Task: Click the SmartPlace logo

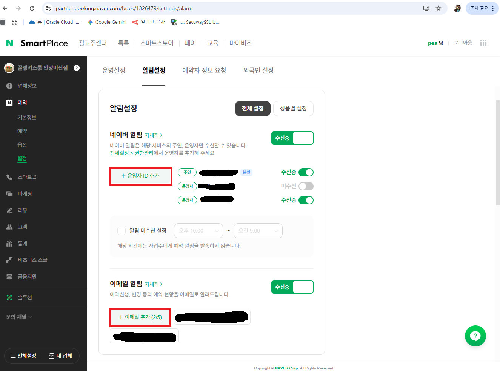Action: (x=37, y=43)
